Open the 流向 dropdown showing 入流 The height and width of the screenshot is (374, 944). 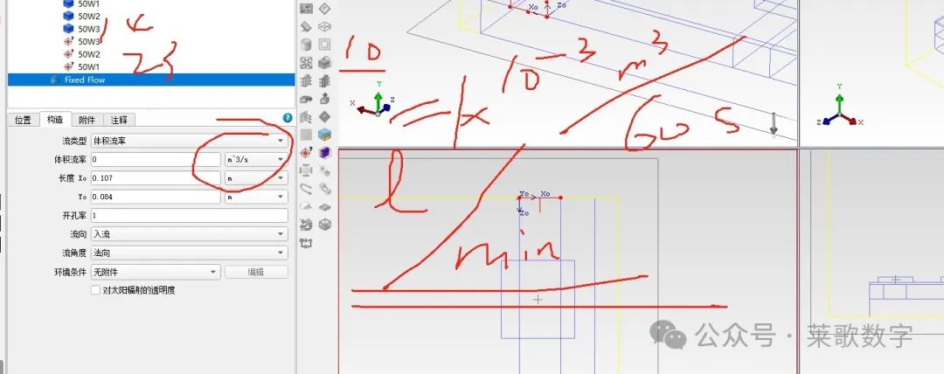pyautogui.click(x=189, y=234)
